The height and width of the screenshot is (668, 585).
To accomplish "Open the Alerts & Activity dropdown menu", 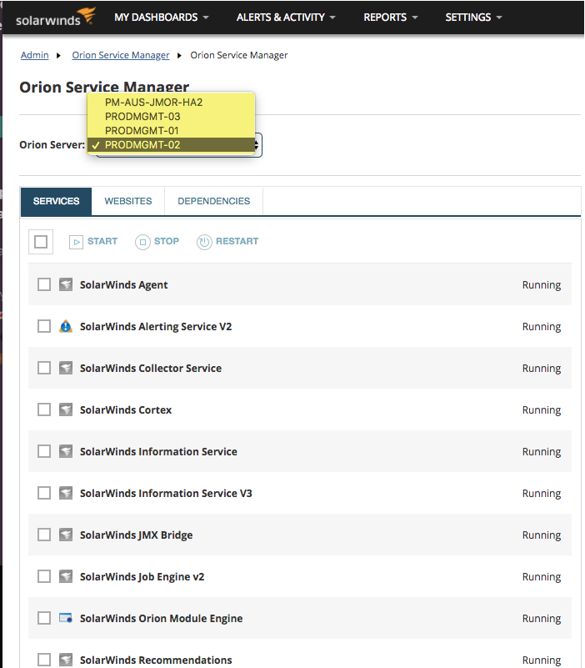I will [x=286, y=18].
